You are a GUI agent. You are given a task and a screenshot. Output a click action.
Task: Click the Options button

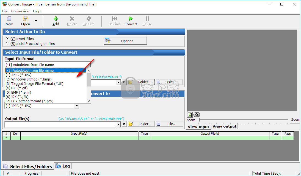point(125,41)
